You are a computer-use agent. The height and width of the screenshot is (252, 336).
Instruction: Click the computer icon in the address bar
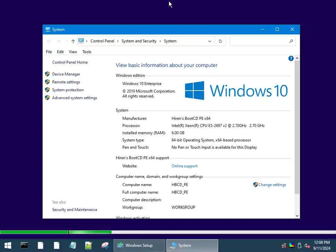click(81, 41)
